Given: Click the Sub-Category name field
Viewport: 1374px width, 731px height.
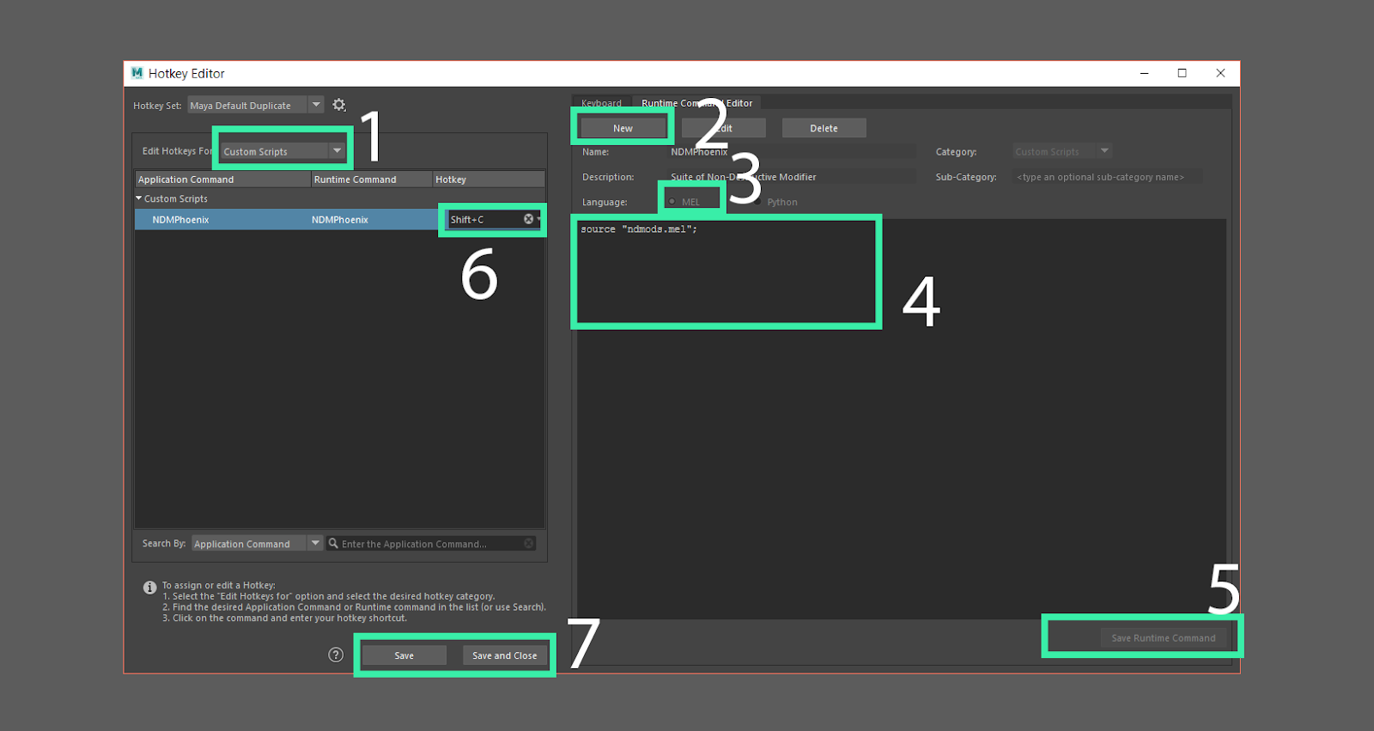Looking at the screenshot, I should click(x=1108, y=177).
